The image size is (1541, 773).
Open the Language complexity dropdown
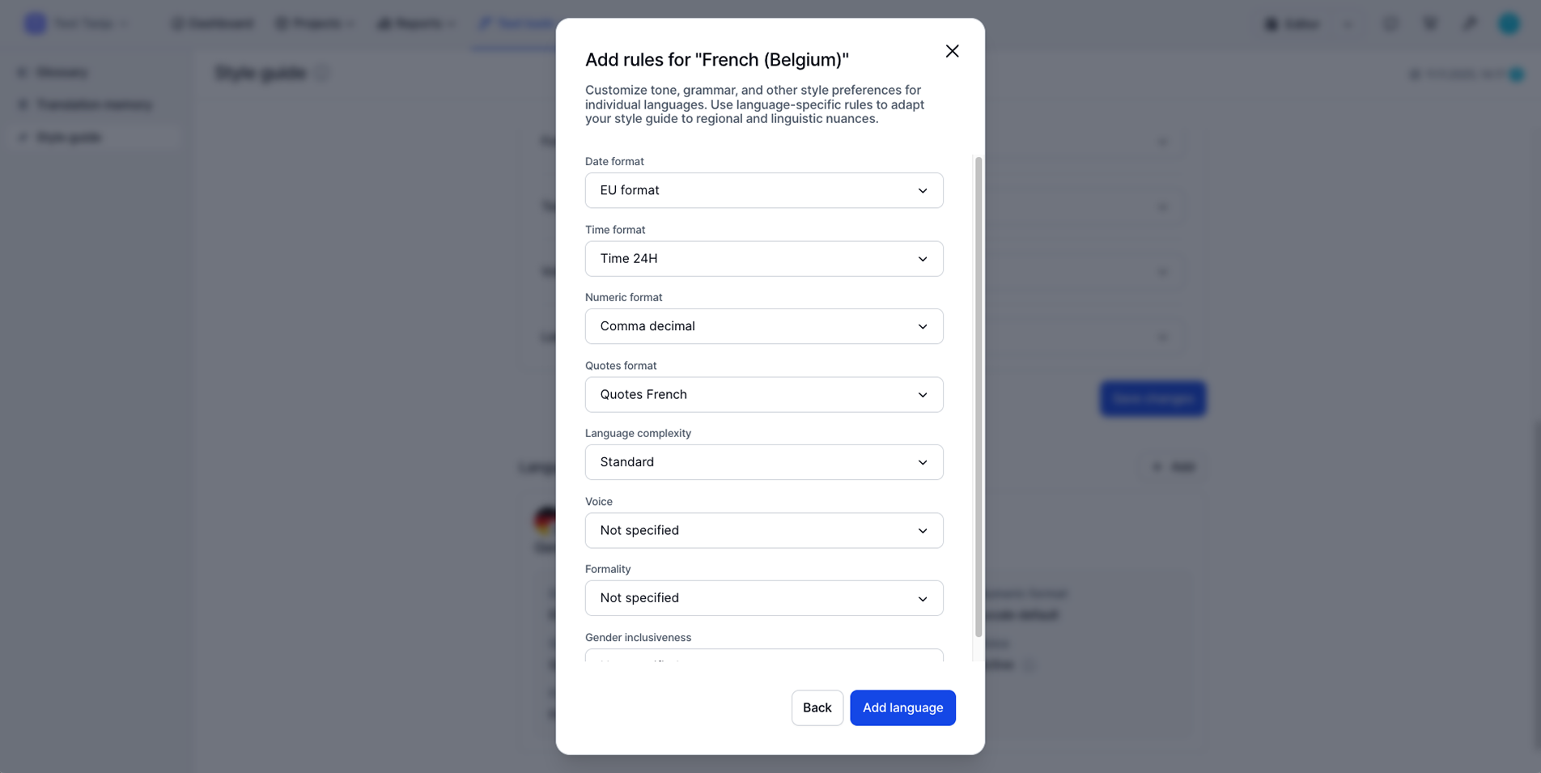763,462
